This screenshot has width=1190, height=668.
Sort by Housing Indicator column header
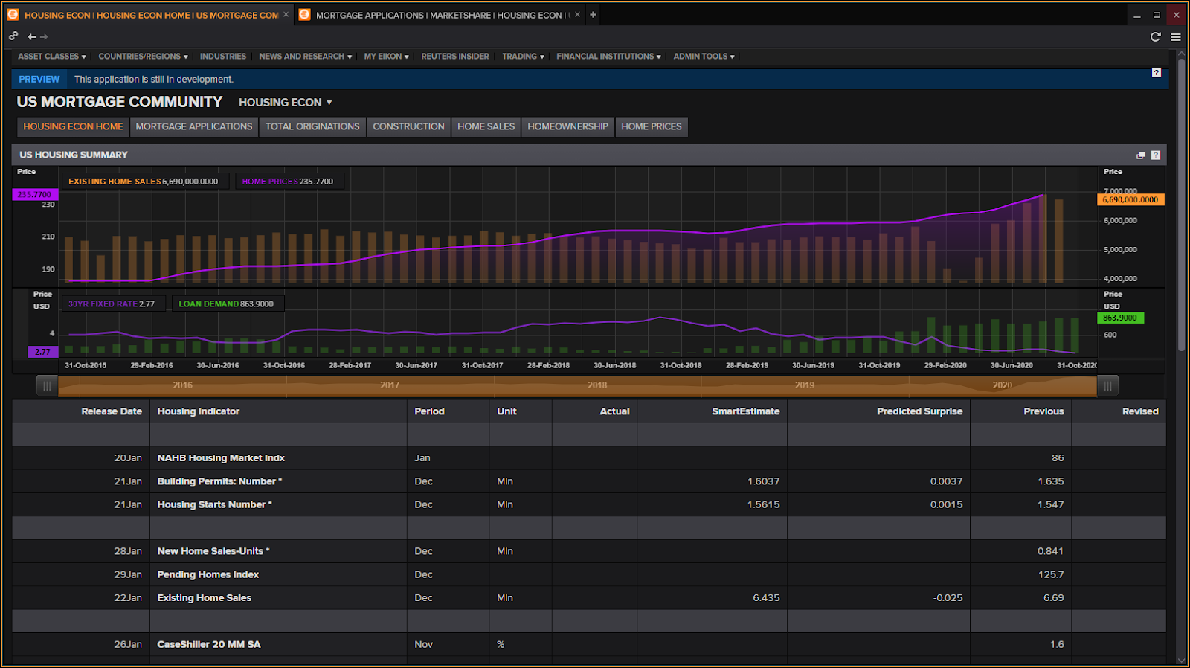pyautogui.click(x=278, y=411)
